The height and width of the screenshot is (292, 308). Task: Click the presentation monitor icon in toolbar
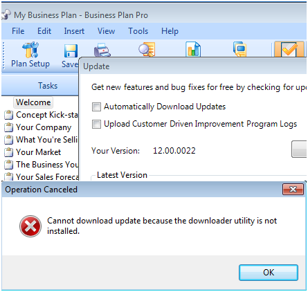click(239, 49)
